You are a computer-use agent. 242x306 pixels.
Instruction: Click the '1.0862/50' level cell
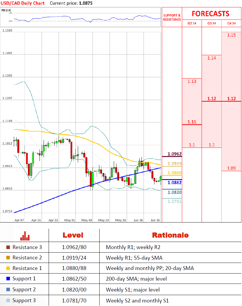pos(74,279)
